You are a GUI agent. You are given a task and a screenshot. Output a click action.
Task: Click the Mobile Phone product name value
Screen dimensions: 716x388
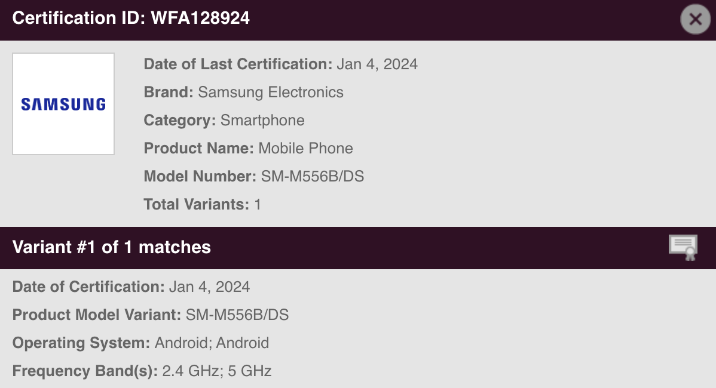pyautogui.click(x=306, y=149)
